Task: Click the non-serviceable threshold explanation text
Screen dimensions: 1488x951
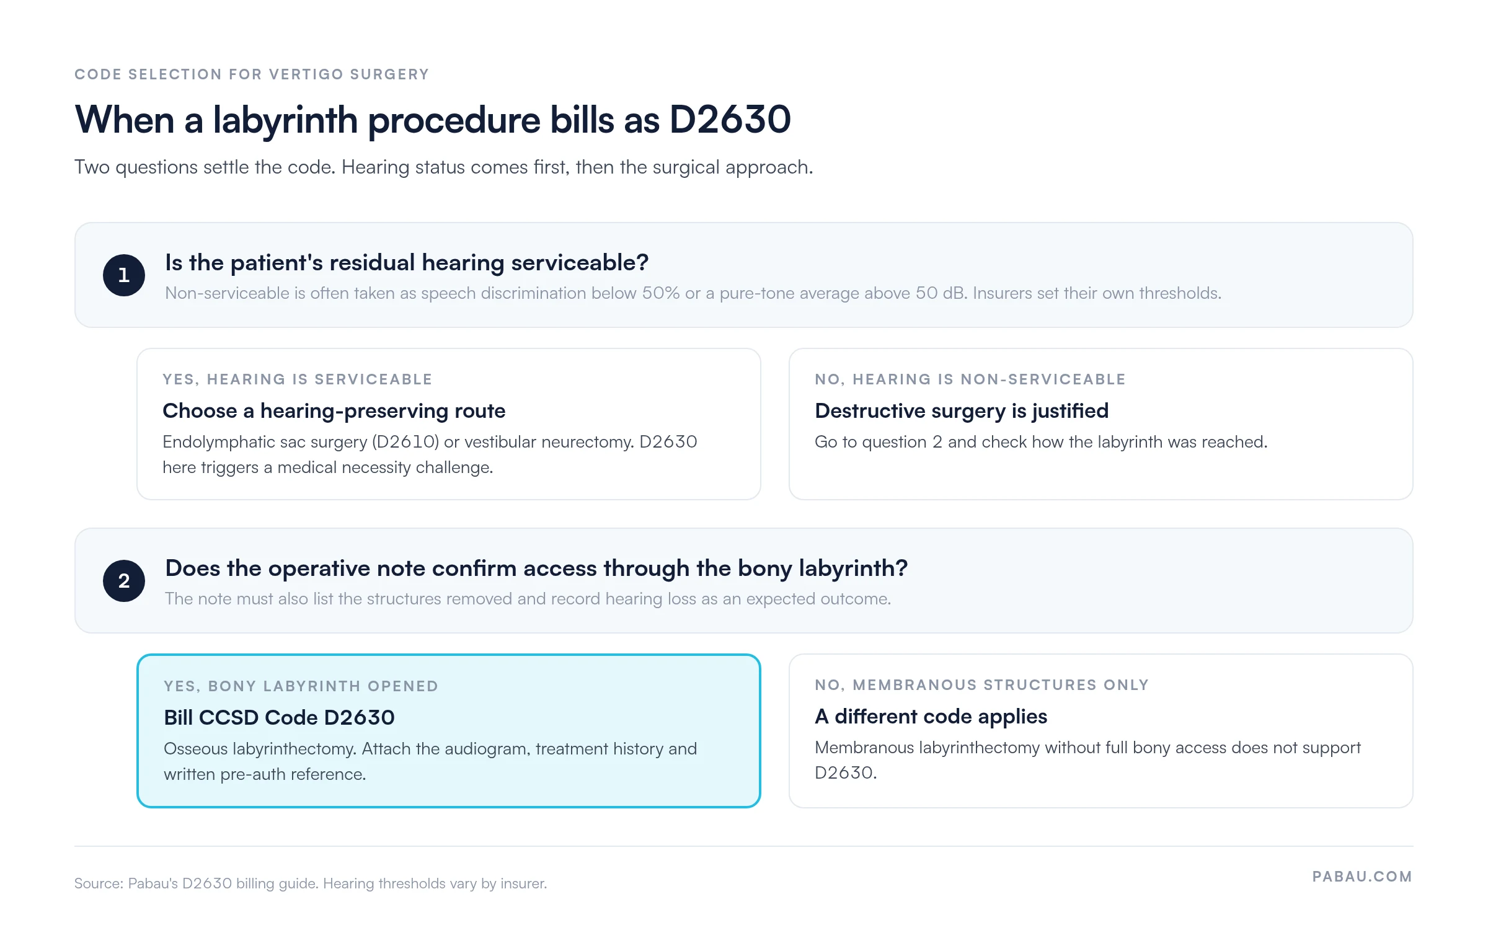Action: (x=693, y=293)
